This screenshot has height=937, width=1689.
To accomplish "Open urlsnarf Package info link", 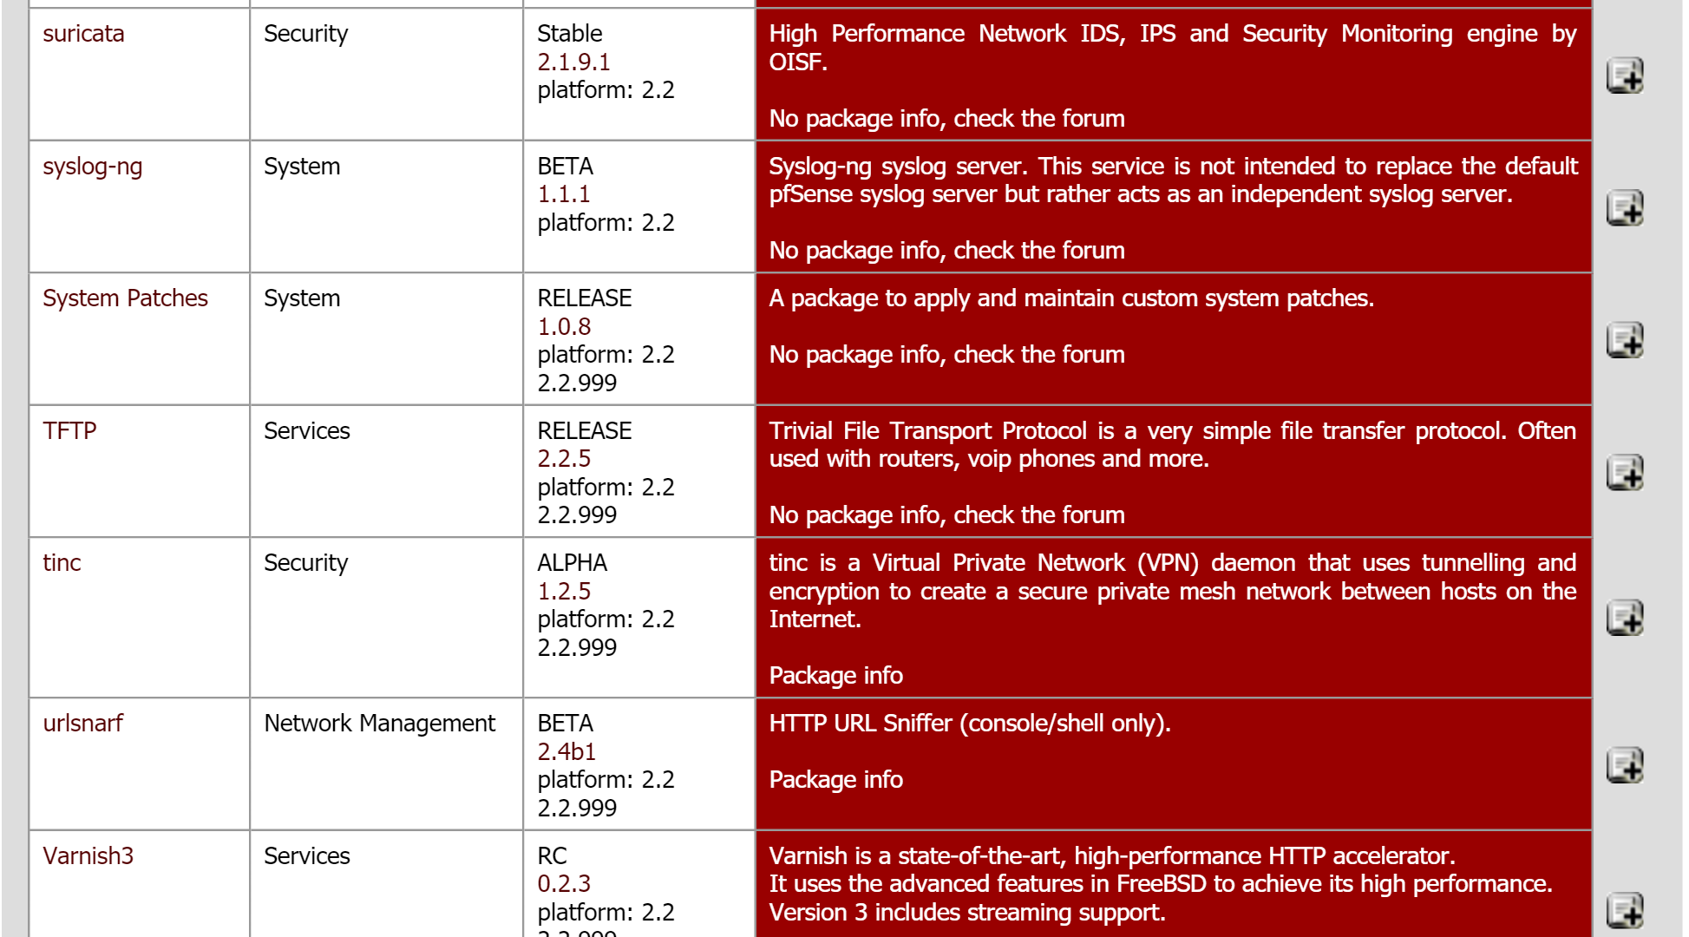I will (835, 780).
